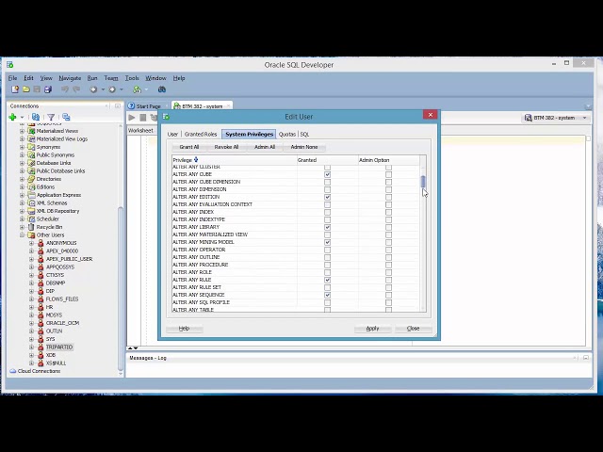This screenshot has height=452, width=603.
Task: Select the ANONYMOUS user icon
Action: point(41,243)
